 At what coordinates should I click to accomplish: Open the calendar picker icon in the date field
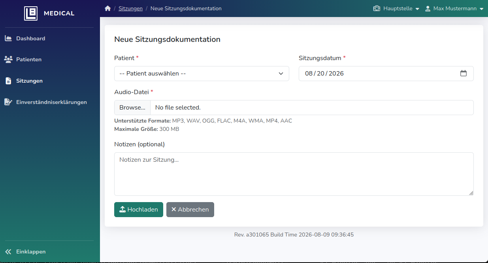(464, 73)
